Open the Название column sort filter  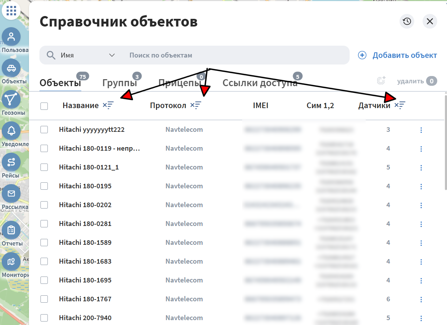pos(108,105)
